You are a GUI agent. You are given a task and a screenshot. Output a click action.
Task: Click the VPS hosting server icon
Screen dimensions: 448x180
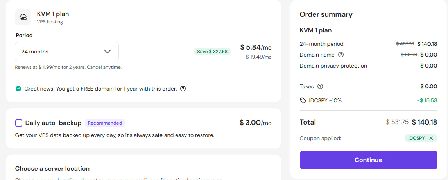click(23, 17)
